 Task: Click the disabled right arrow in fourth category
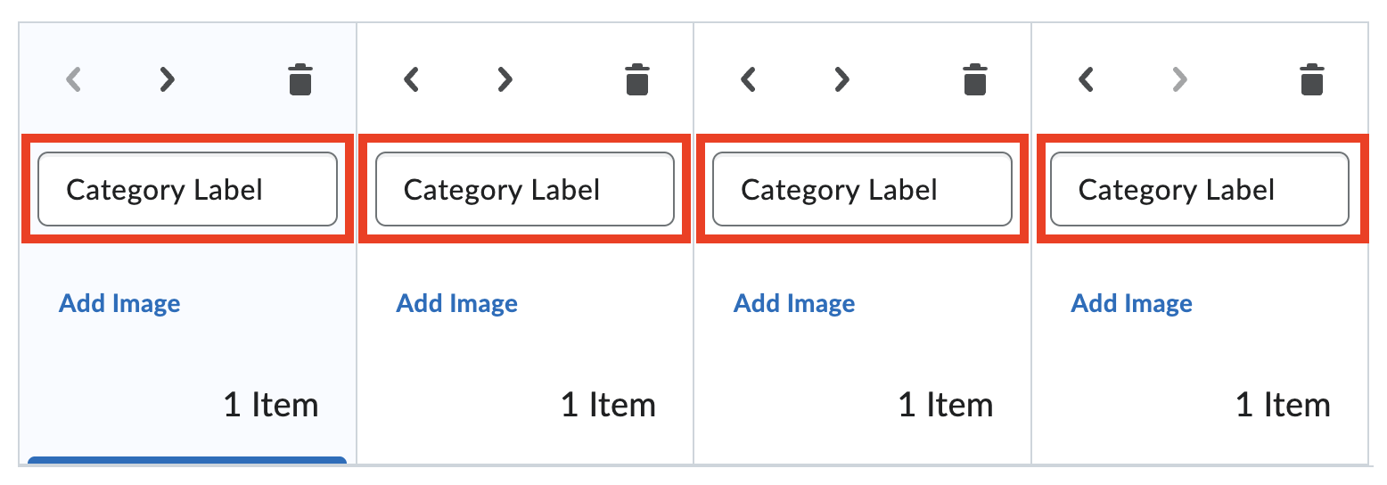click(x=1179, y=79)
